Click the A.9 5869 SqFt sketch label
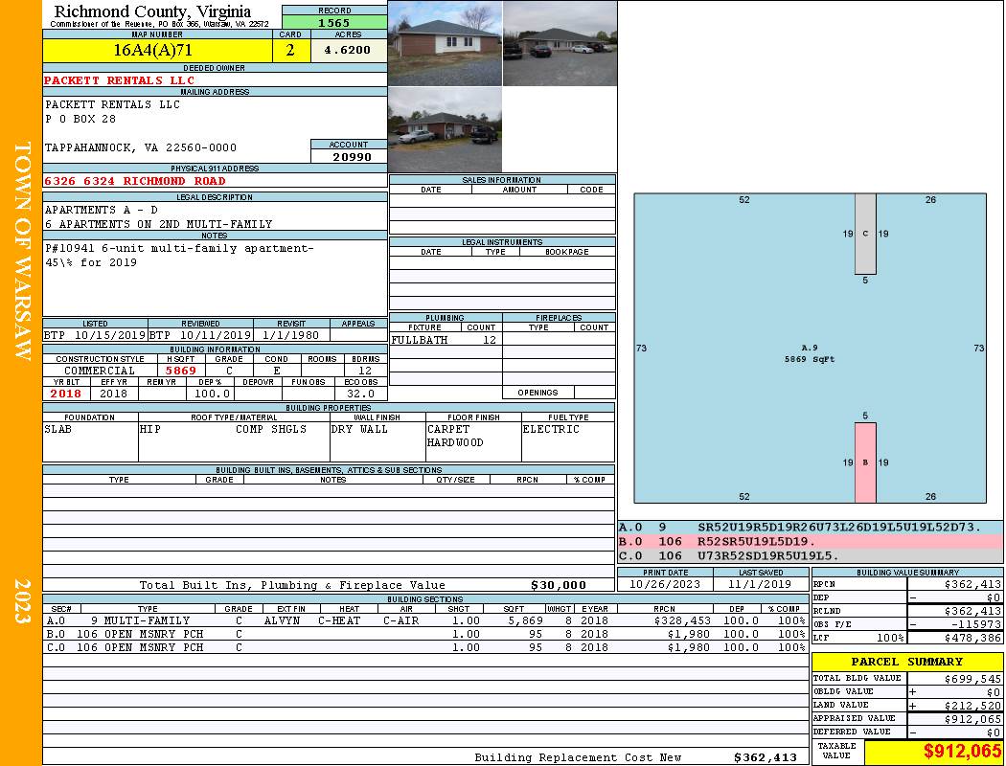 (810, 353)
